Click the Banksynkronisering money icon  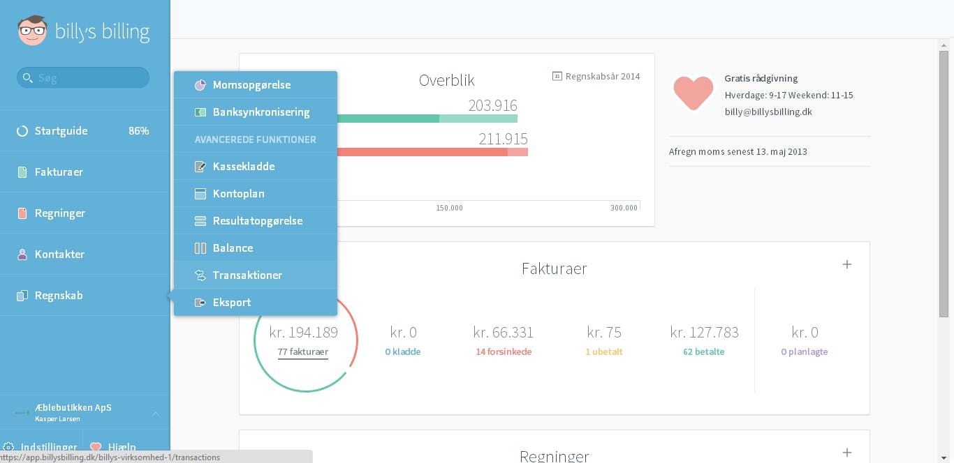(x=200, y=112)
